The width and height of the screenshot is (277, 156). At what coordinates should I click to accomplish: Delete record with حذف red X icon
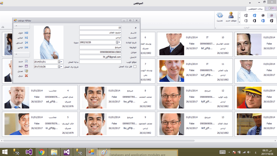point(26,76)
